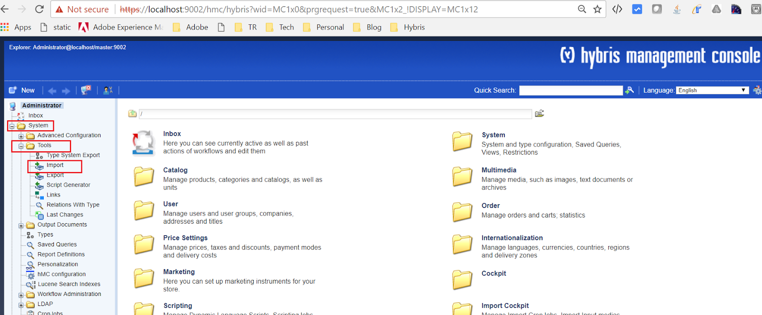Open the LDAP folder in tree

(x=45, y=304)
